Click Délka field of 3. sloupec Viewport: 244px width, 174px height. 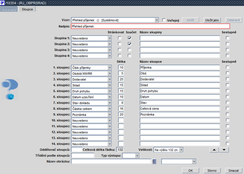(x=121, y=79)
